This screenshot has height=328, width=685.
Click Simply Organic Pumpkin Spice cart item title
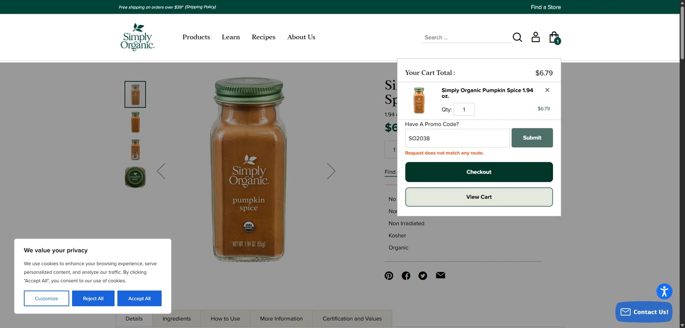(487, 93)
